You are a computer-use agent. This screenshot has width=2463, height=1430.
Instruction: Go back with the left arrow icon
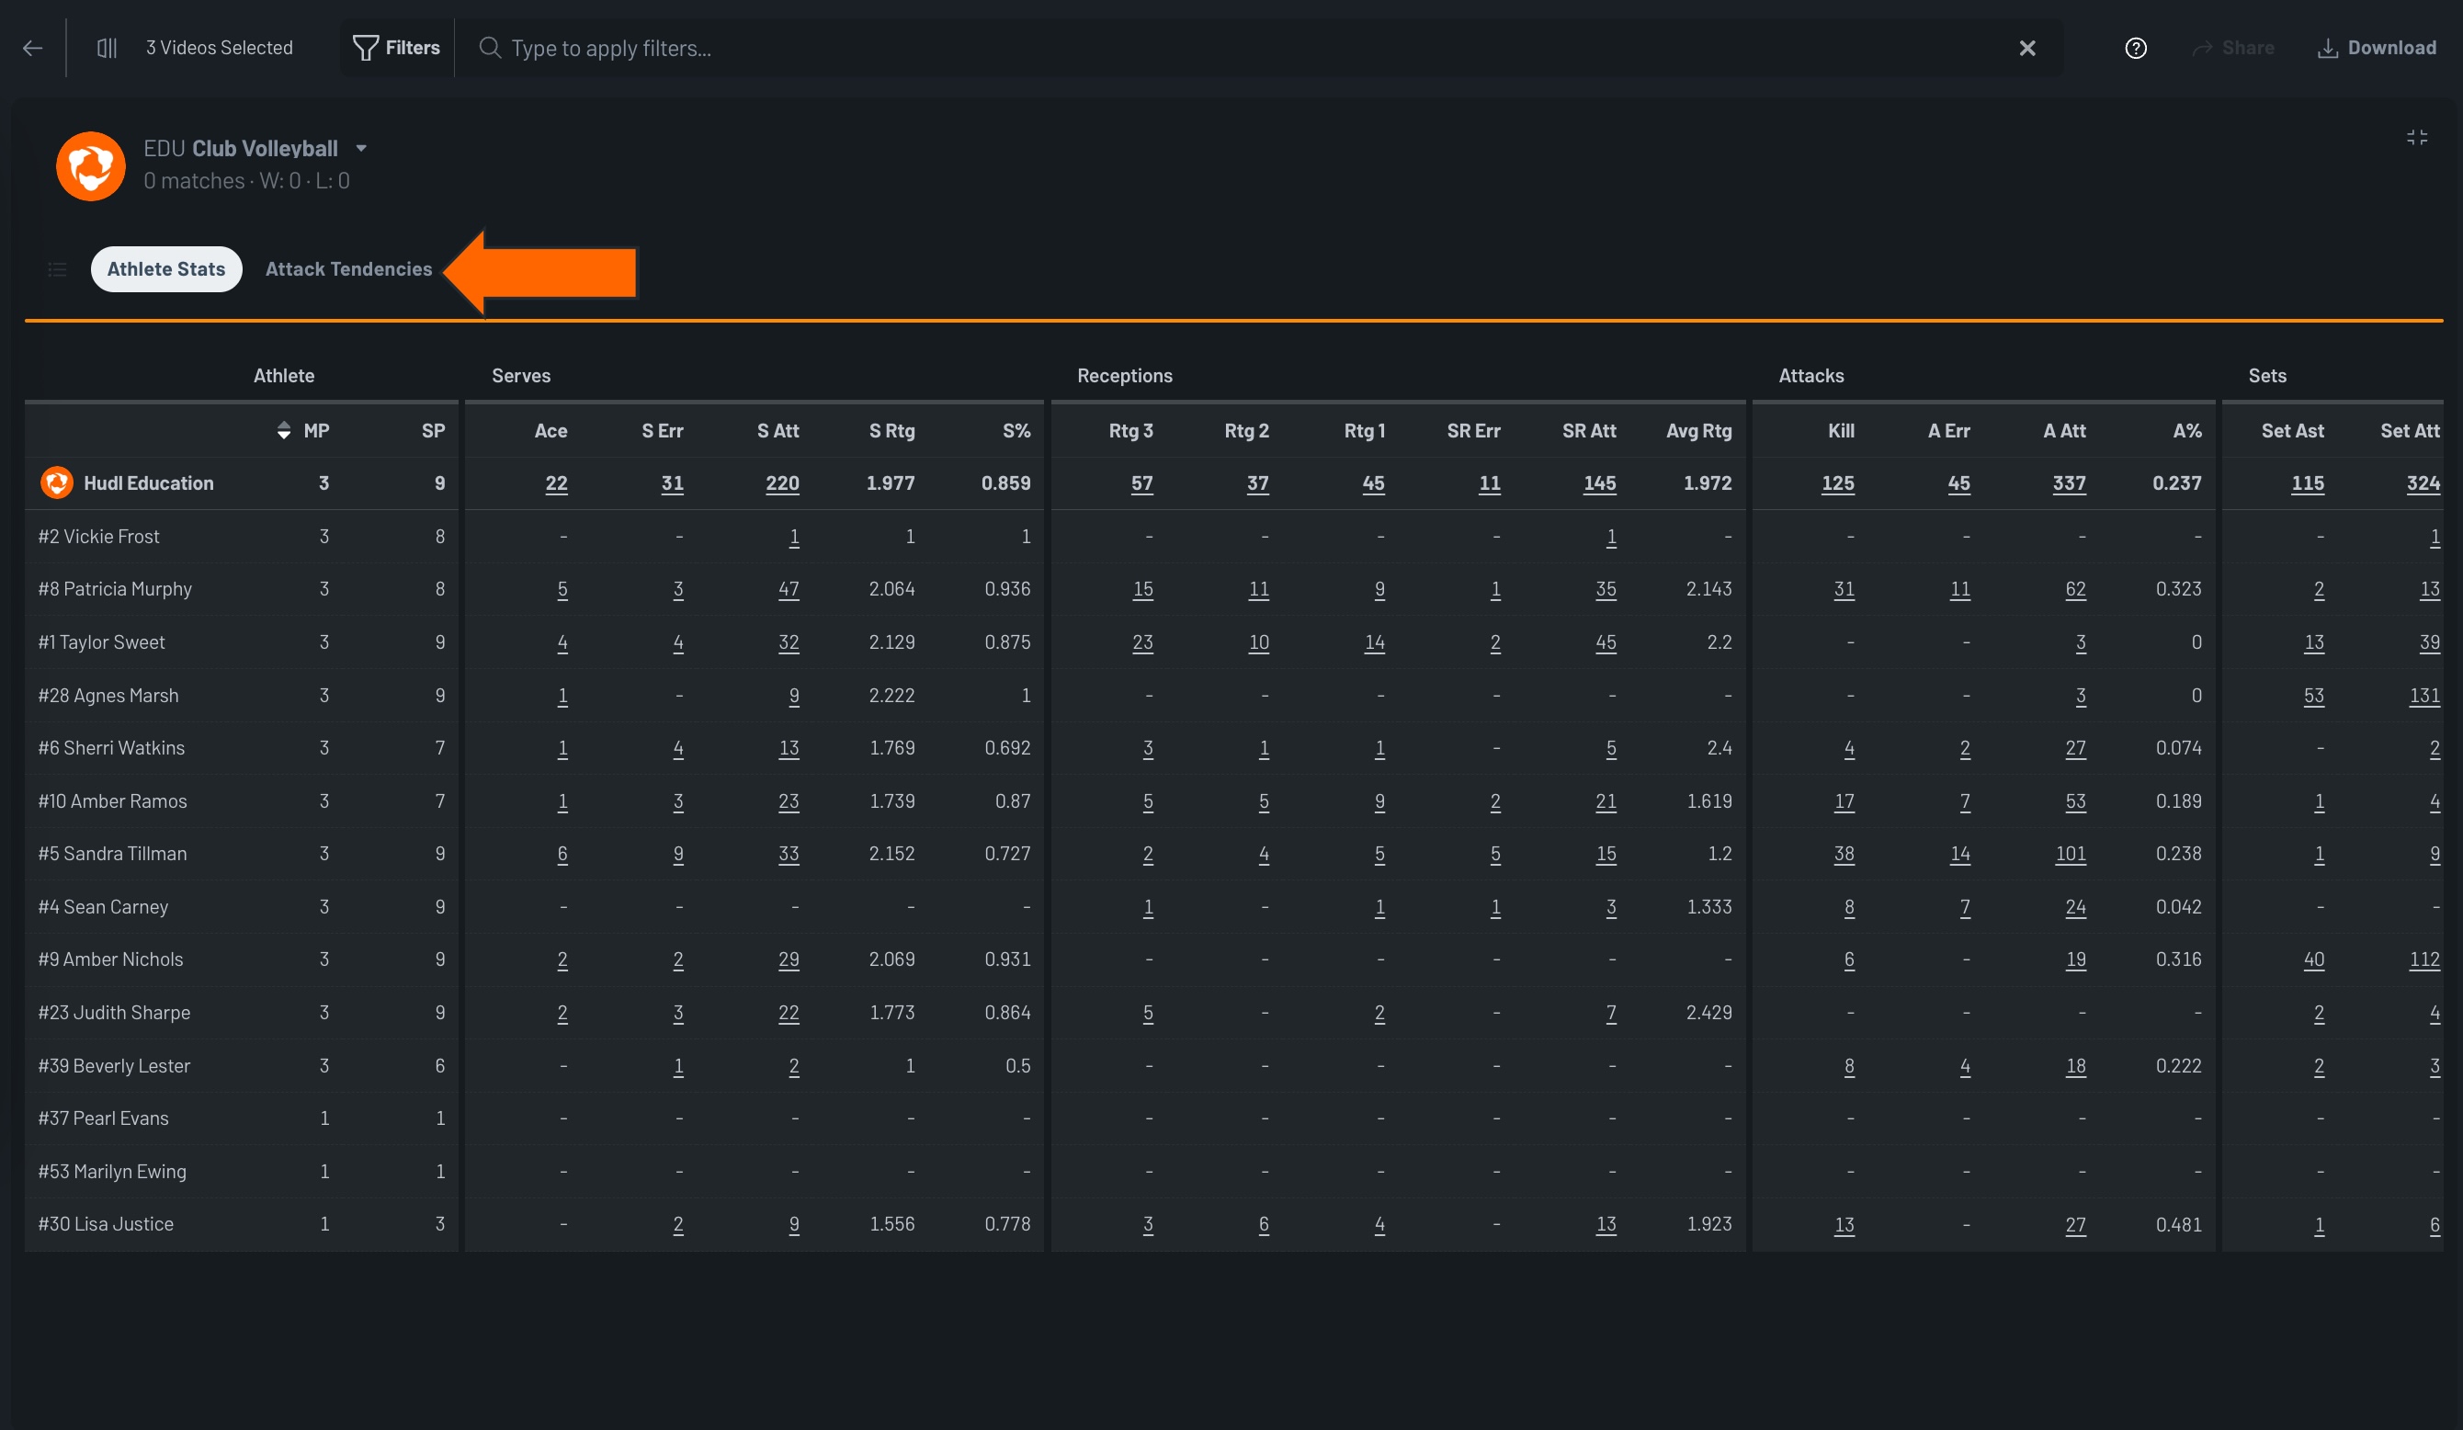pos(32,48)
